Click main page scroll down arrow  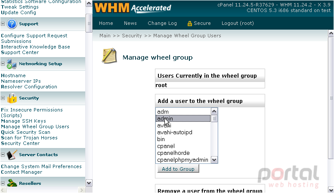[331, 190]
